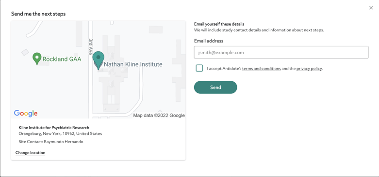The width and height of the screenshot is (379, 177).
Task: Click the Map data ©2022 Google attribution
Action: coord(159,116)
